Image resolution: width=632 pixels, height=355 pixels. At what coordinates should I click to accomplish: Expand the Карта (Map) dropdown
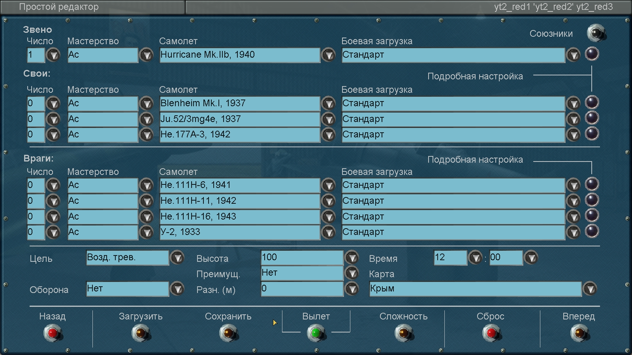point(590,289)
